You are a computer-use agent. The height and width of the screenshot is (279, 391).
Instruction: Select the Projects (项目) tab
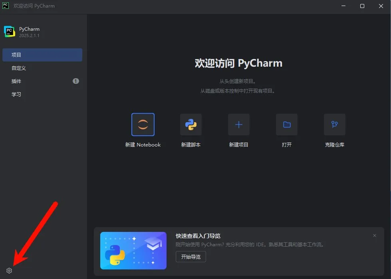pos(42,55)
